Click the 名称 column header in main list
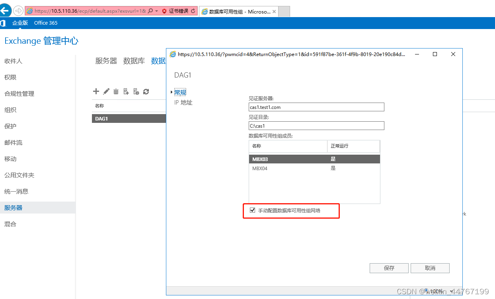Image resolution: width=495 pixels, height=299 pixels. (99, 106)
